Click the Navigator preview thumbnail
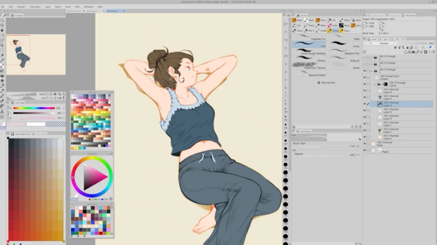The width and height of the screenshot is (437, 245). [36, 54]
